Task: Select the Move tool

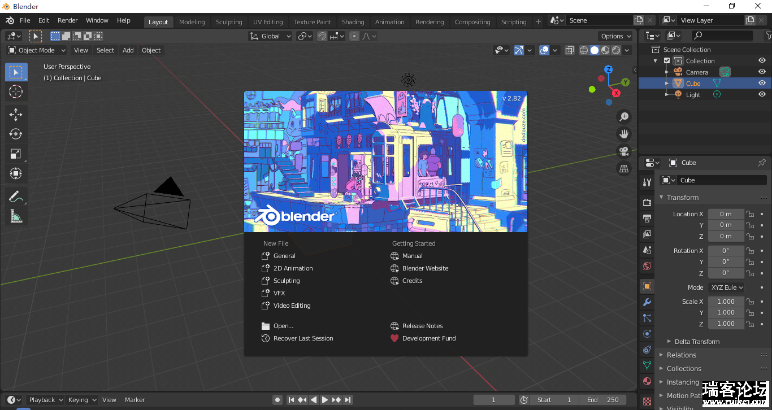Action: click(x=16, y=115)
